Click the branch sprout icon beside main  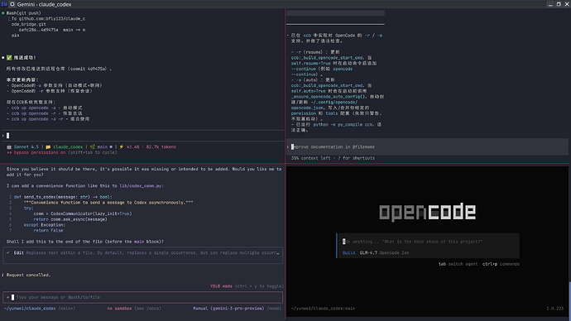point(93,147)
